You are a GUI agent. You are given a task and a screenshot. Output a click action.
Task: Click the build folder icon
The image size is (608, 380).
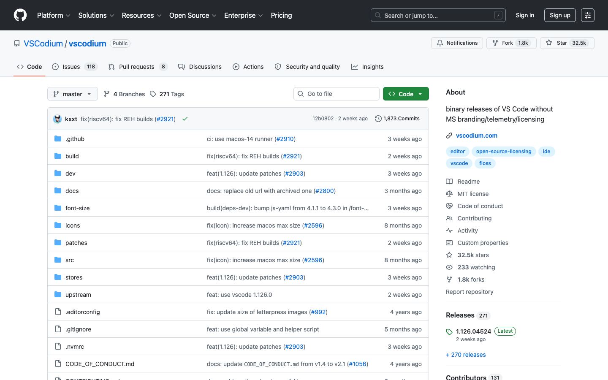click(58, 156)
